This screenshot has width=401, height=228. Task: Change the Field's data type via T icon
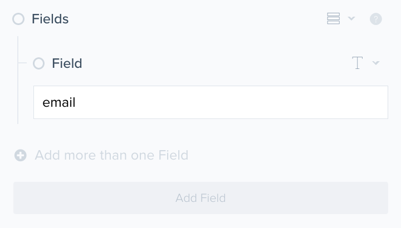tap(358, 63)
